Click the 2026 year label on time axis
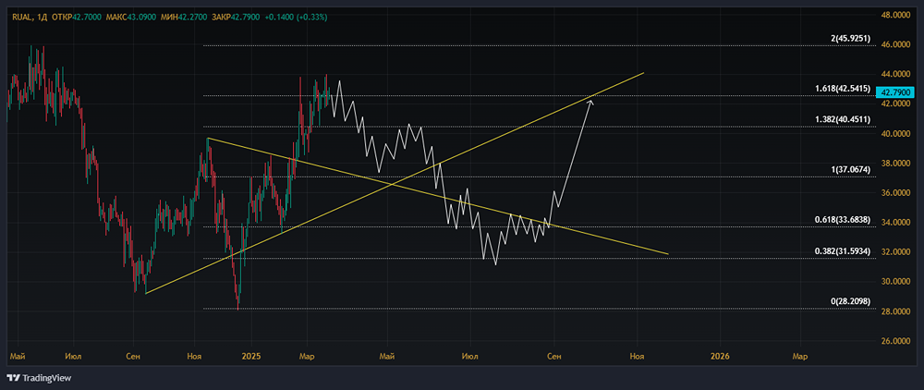 [x=720, y=356]
